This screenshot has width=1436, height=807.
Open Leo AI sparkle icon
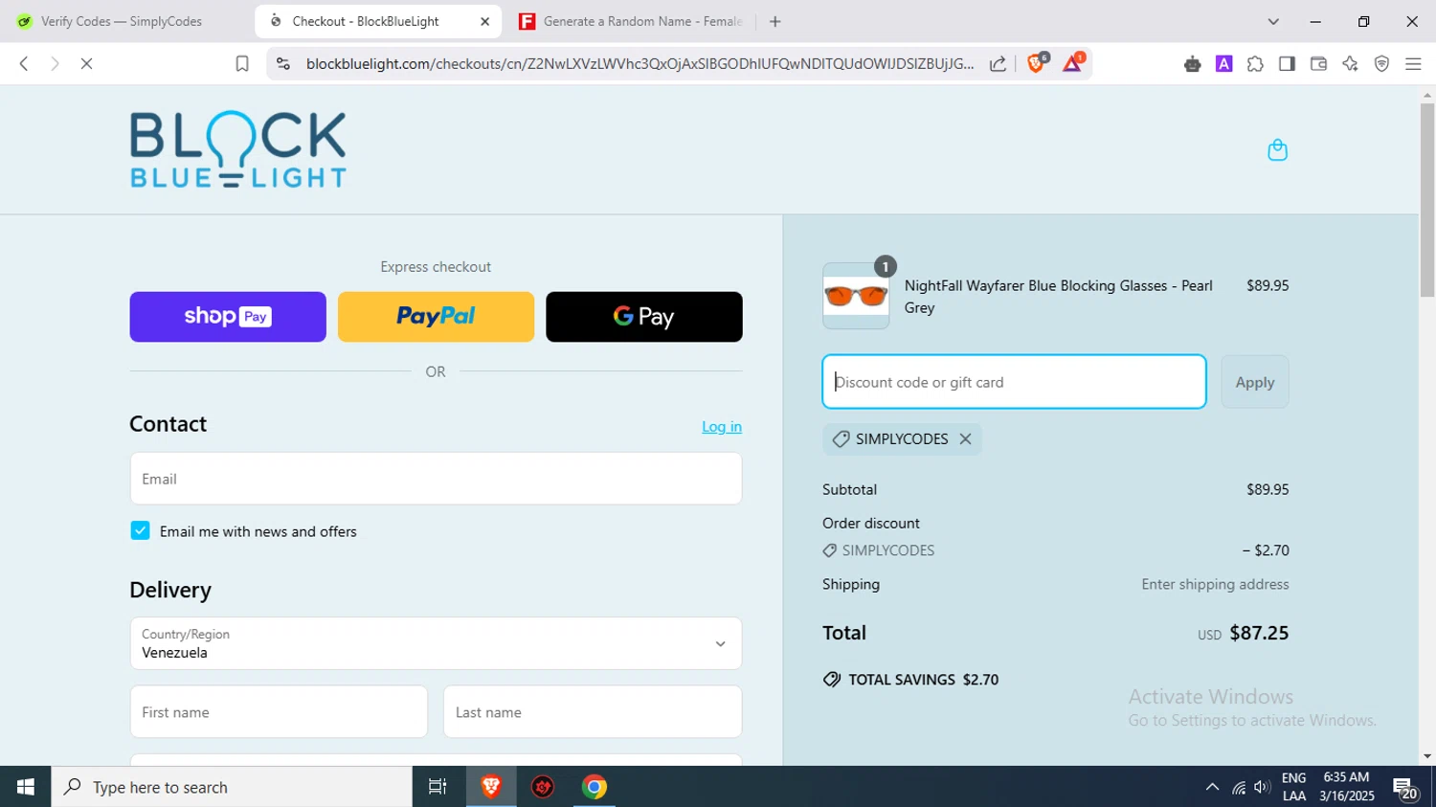coord(1350,63)
